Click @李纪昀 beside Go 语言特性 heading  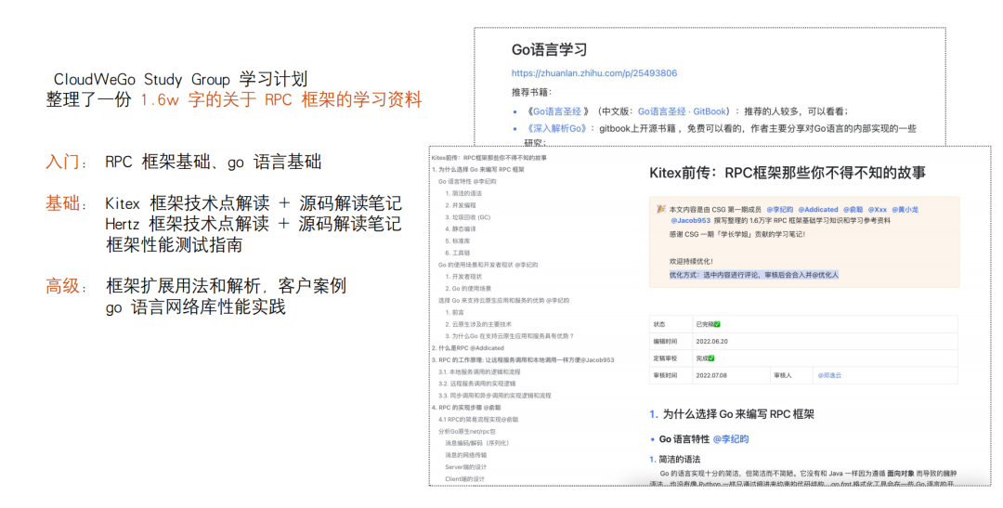coord(730,438)
